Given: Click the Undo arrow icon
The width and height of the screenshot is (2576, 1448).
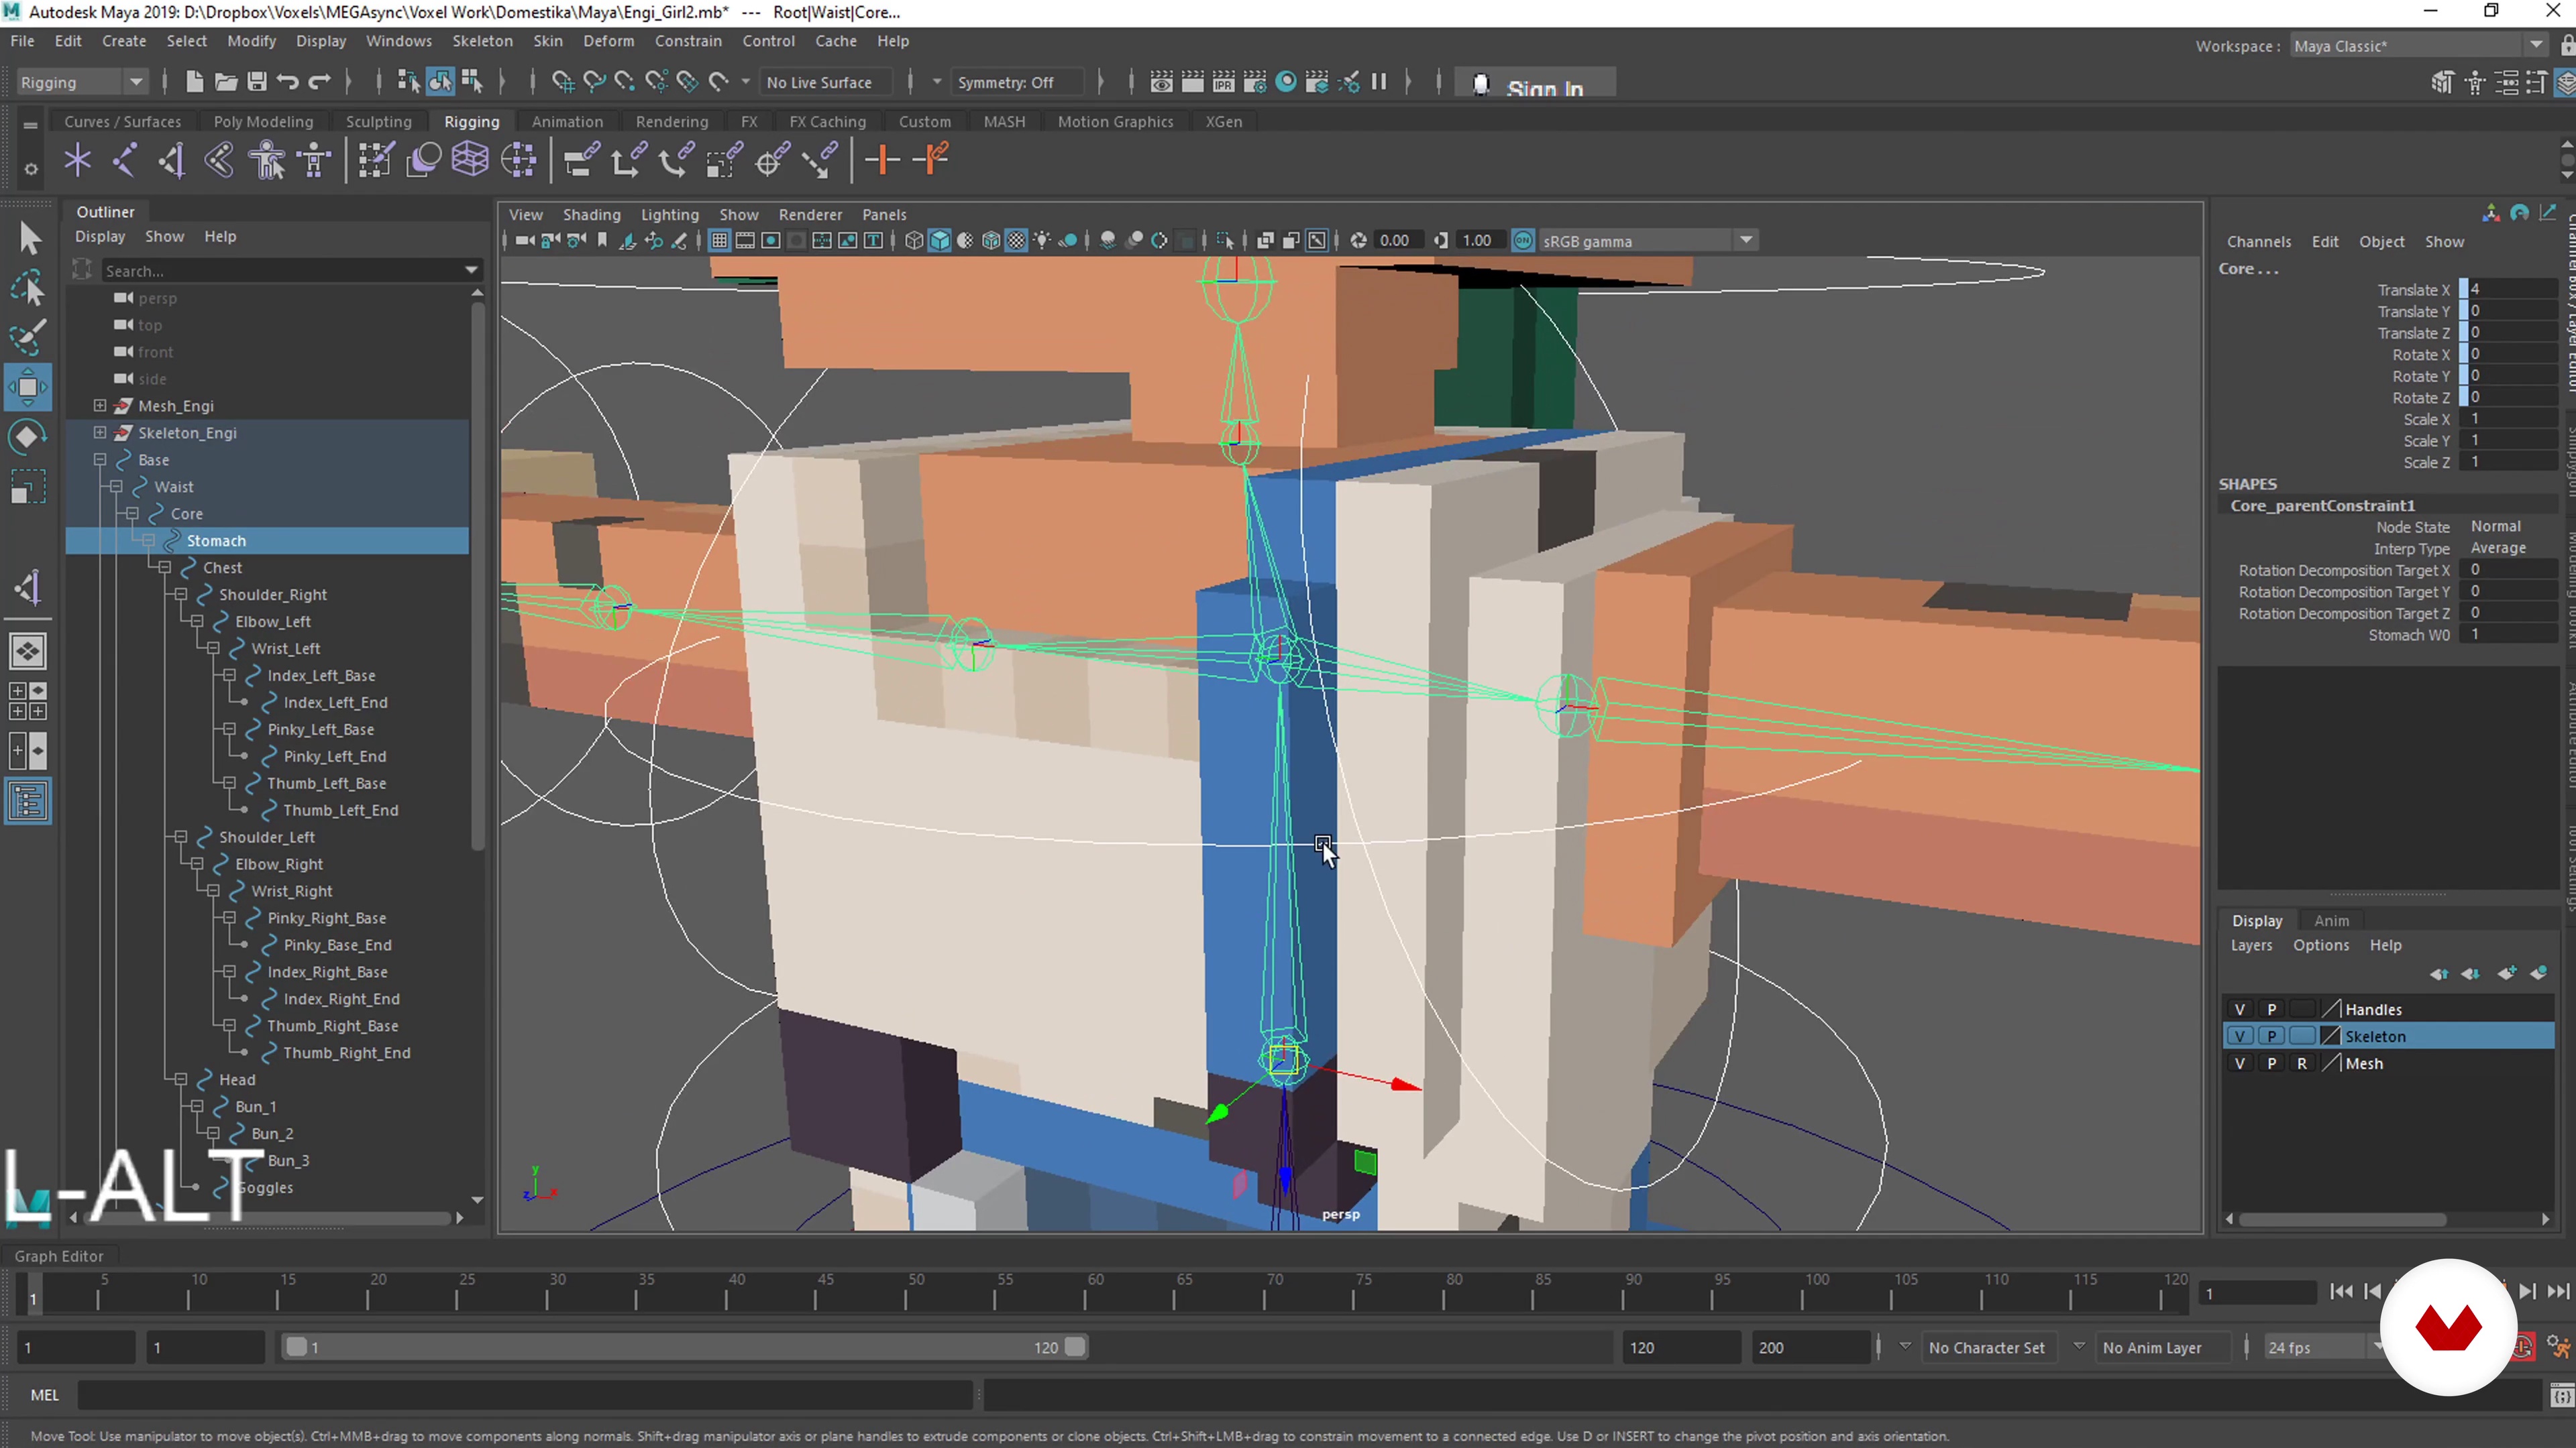Looking at the screenshot, I should click(x=288, y=82).
